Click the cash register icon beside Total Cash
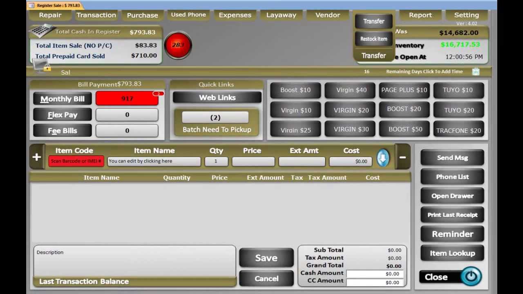523x294 pixels. [x=42, y=31]
